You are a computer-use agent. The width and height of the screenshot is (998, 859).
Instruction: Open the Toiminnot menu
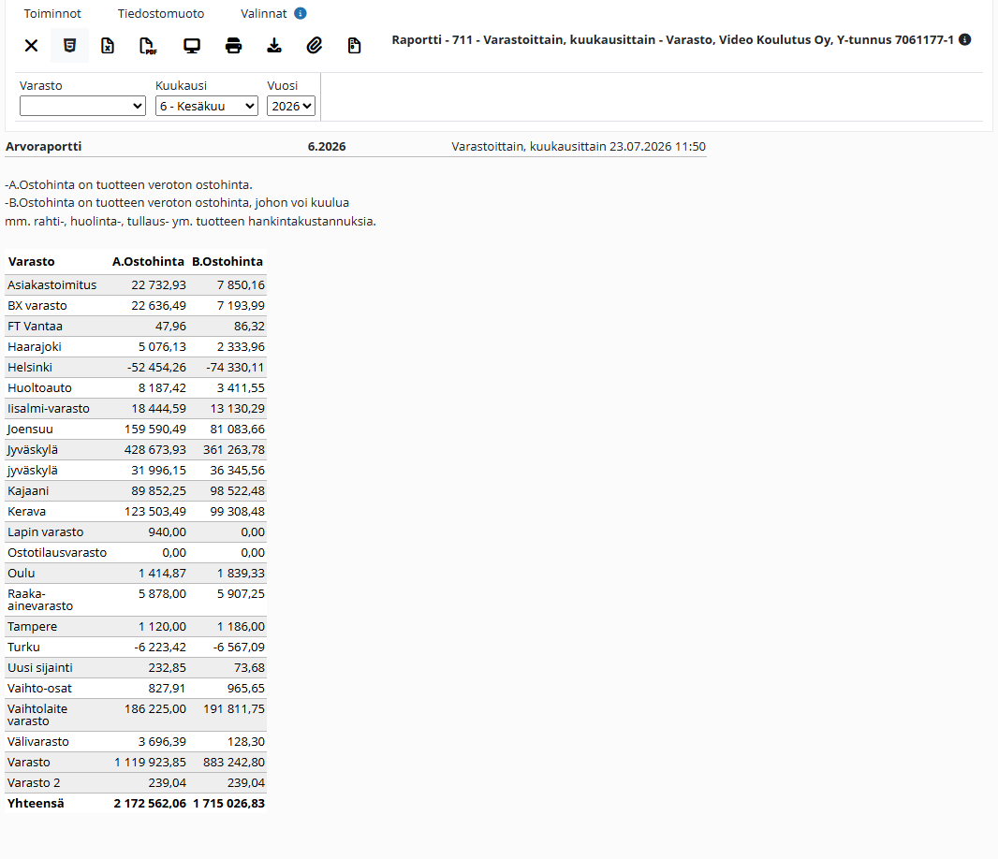coord(52,13)
